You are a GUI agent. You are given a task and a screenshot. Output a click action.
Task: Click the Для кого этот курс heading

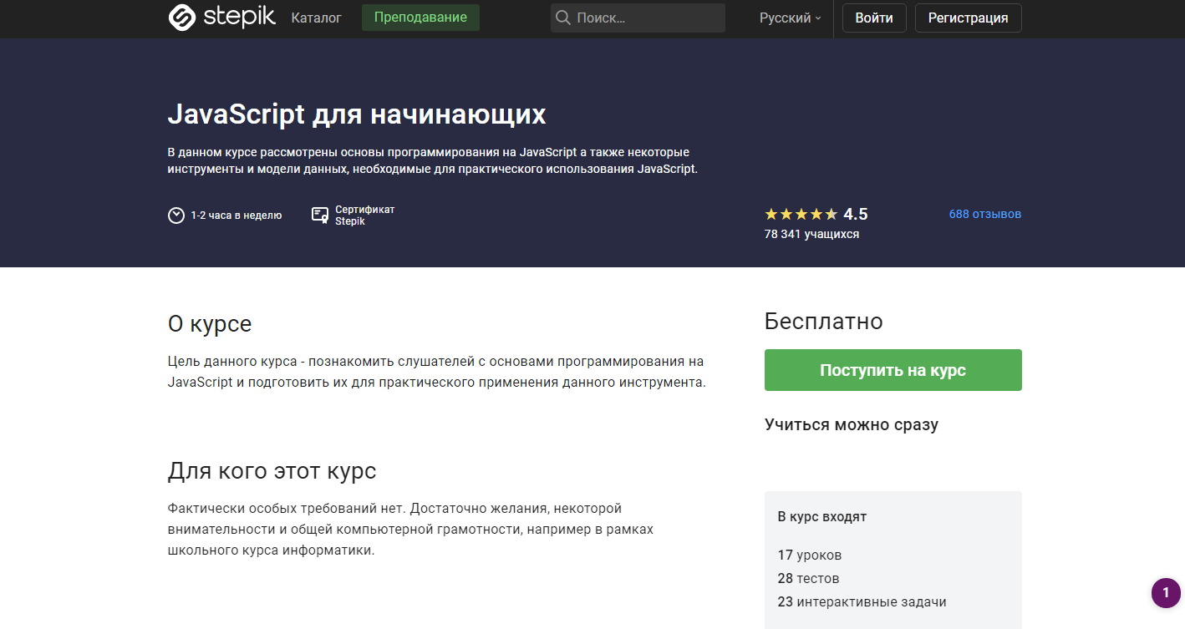[272, 471]
